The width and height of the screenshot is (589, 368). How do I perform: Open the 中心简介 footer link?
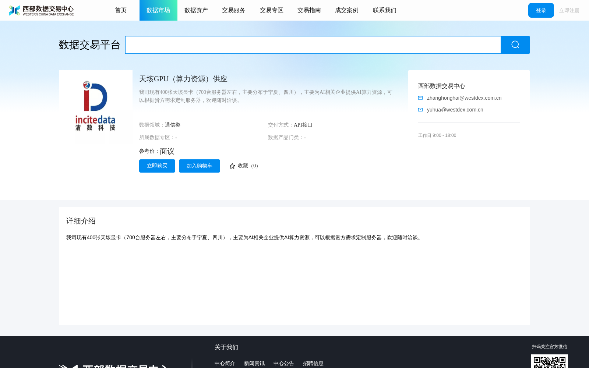(x=225, y=363)
